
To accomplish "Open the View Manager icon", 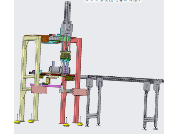I will [x=121, y=1].
